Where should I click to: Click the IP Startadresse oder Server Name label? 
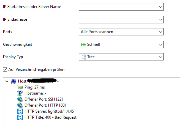[32, 7]
